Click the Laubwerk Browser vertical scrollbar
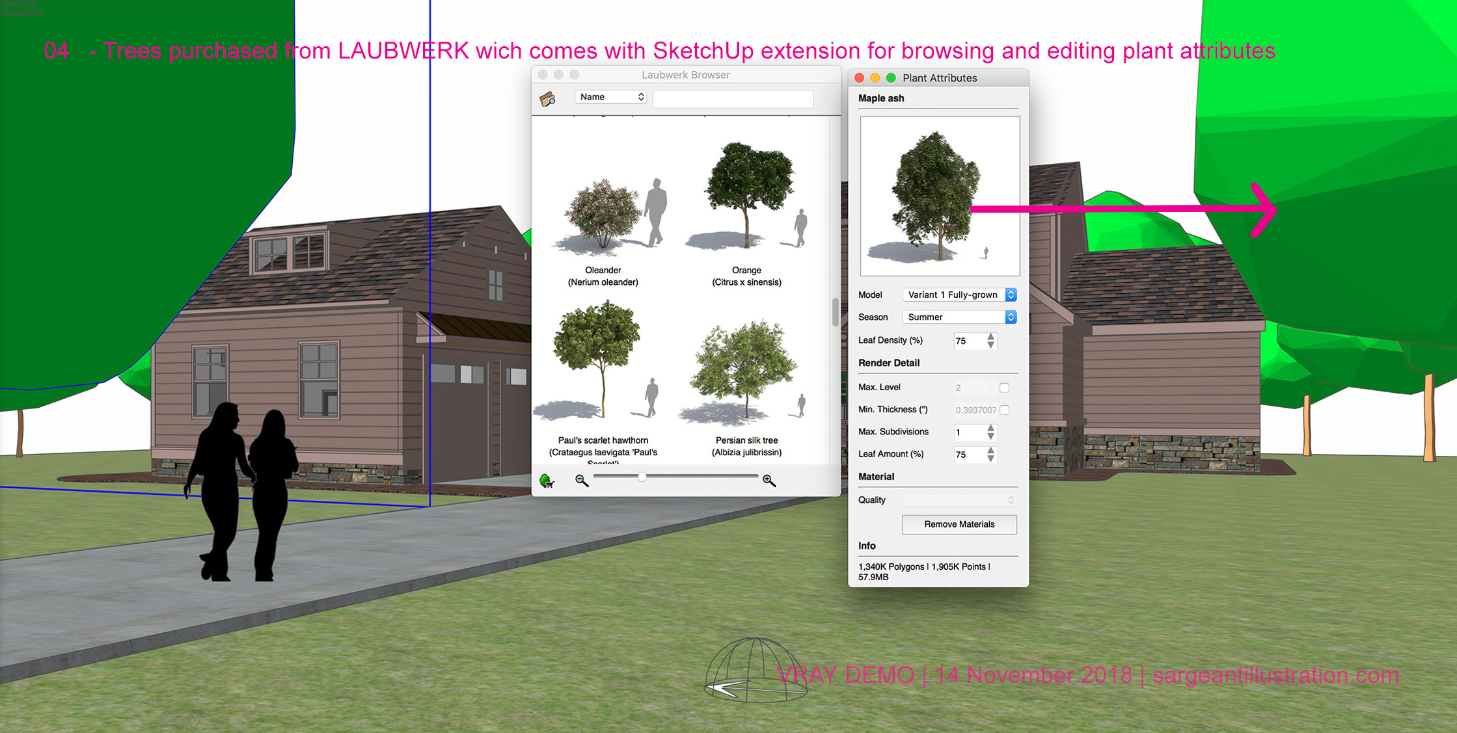This screenshot has height=733, width=1457. point(835,312)
